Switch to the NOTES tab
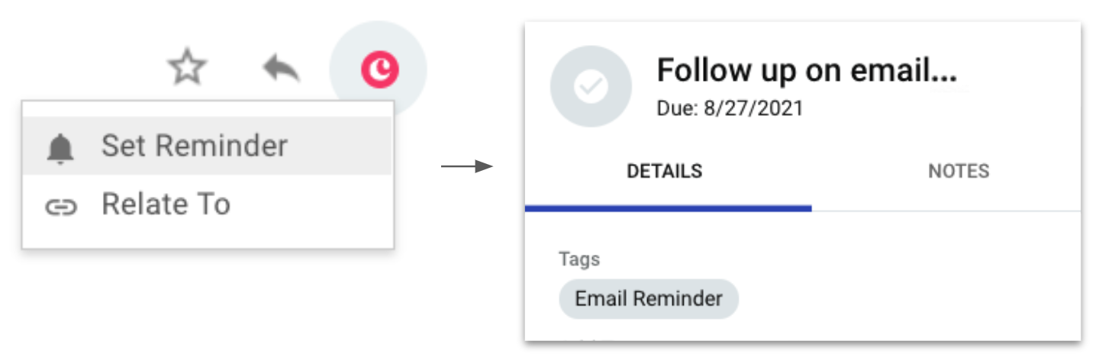This screenshot has height=357, width=1099. click(959, 171)
